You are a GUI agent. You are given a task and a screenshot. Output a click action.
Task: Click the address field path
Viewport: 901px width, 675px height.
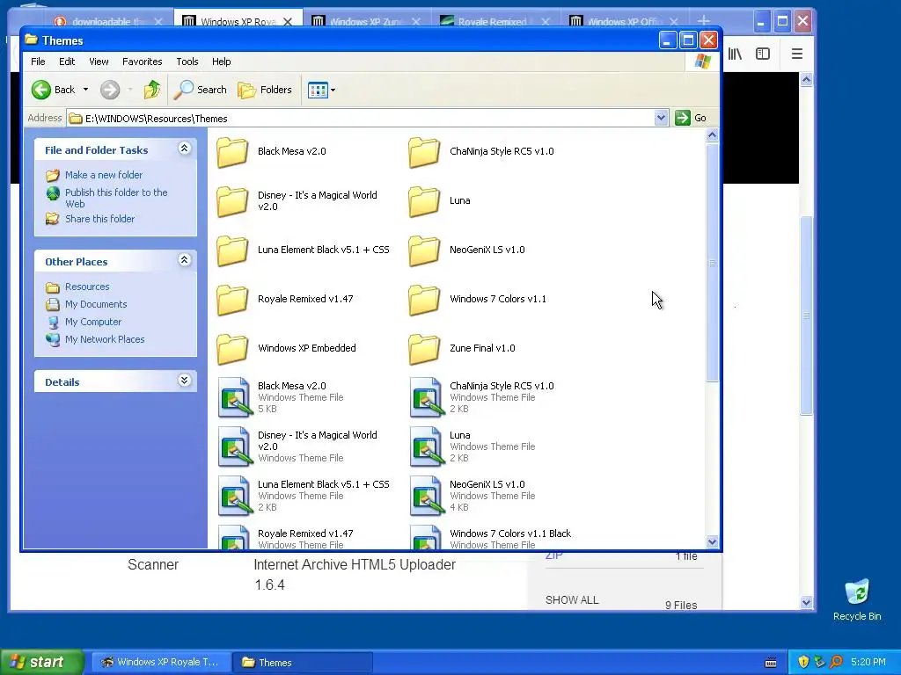[x=360, y=119]
